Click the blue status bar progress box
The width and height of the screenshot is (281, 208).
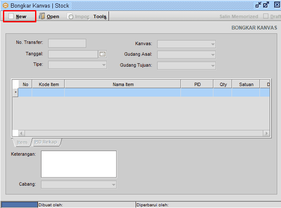[x=19, y=205]
